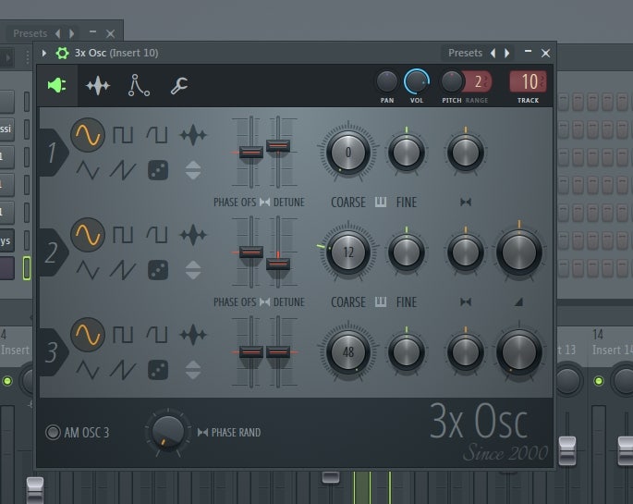
Task: Click the Insert 14 mixer track label
Action: (x=611, y=350)
